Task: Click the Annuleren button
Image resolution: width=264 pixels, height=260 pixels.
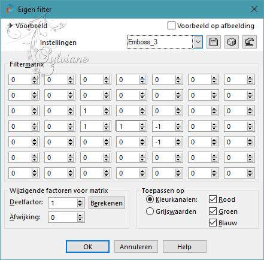Action: (x=136, y=247)
